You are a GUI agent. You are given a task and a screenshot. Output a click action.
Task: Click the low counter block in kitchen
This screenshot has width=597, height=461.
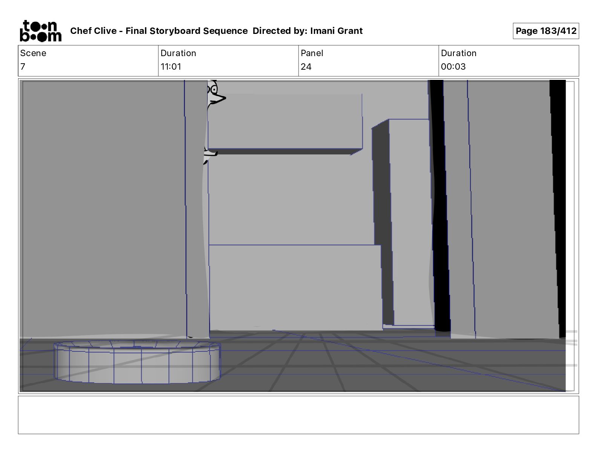pyautogui.click(x=295, y=287)
